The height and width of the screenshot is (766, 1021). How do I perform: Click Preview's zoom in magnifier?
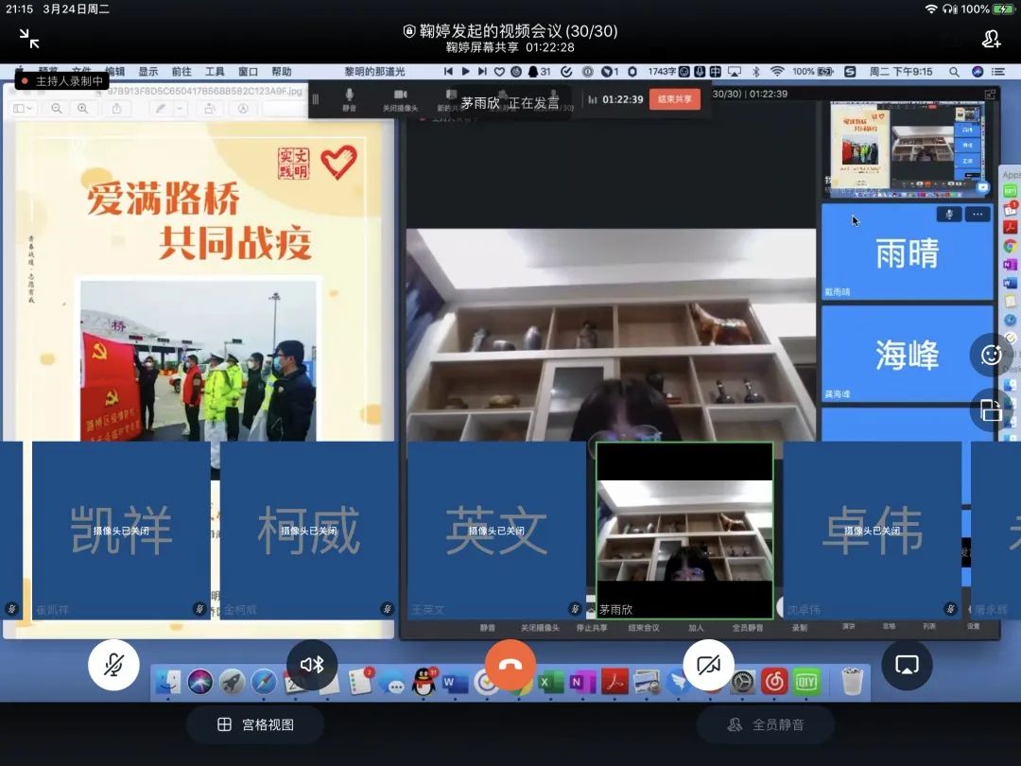click(x=82, y=108)
